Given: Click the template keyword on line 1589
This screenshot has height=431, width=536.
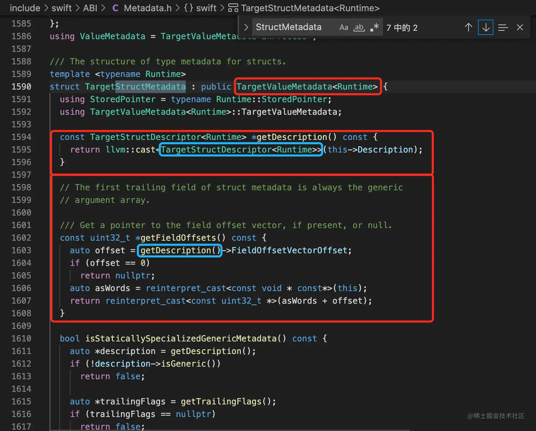Looking at the screenshot, I should 70,74.
